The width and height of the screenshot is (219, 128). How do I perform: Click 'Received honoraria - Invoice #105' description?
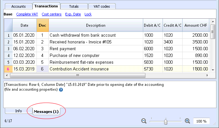click(96, 42)
